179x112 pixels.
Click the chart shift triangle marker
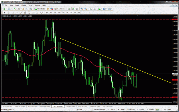coord(138,15)
